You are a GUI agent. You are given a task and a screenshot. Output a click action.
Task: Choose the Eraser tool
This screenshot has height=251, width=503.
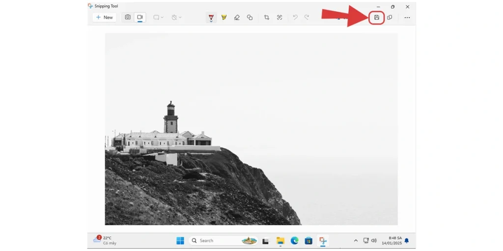[x=237, y=18]
